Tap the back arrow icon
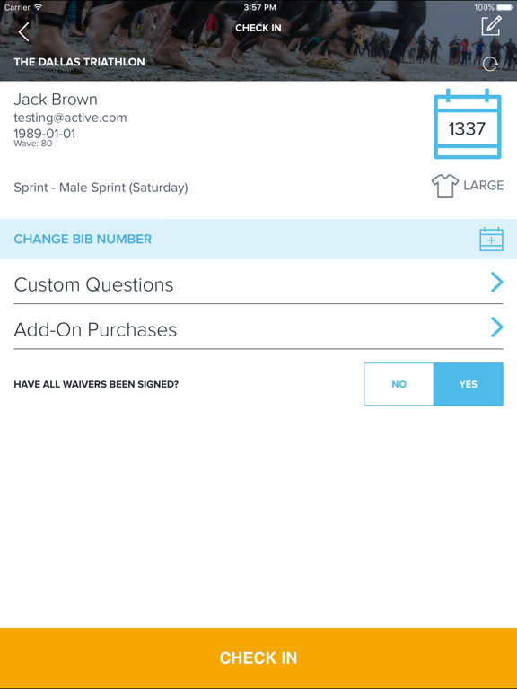 23,31
